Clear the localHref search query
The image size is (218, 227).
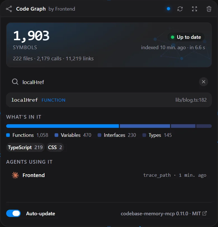203,82
